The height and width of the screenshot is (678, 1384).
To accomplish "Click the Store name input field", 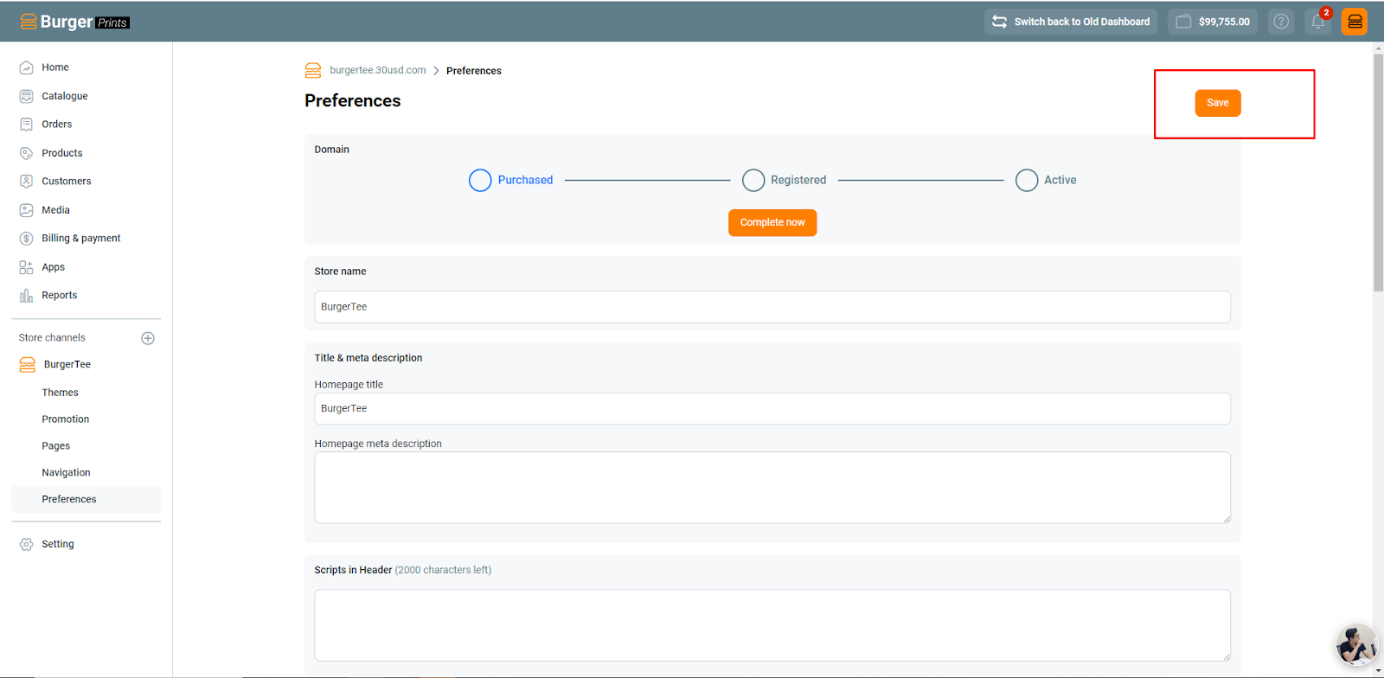I will [x=772, y=307].
